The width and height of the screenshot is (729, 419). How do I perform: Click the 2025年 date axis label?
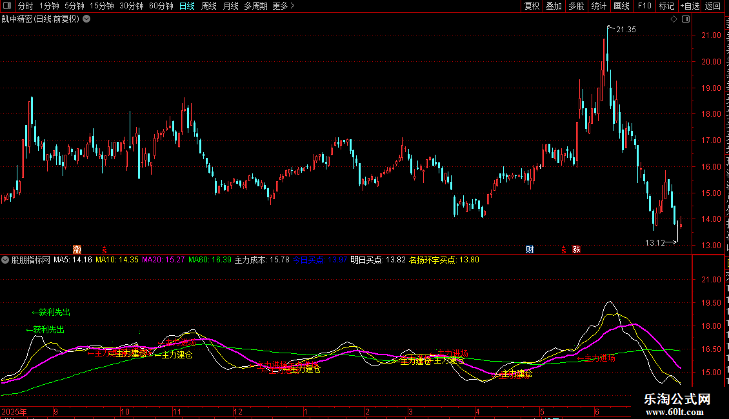[x=14, y=411]
